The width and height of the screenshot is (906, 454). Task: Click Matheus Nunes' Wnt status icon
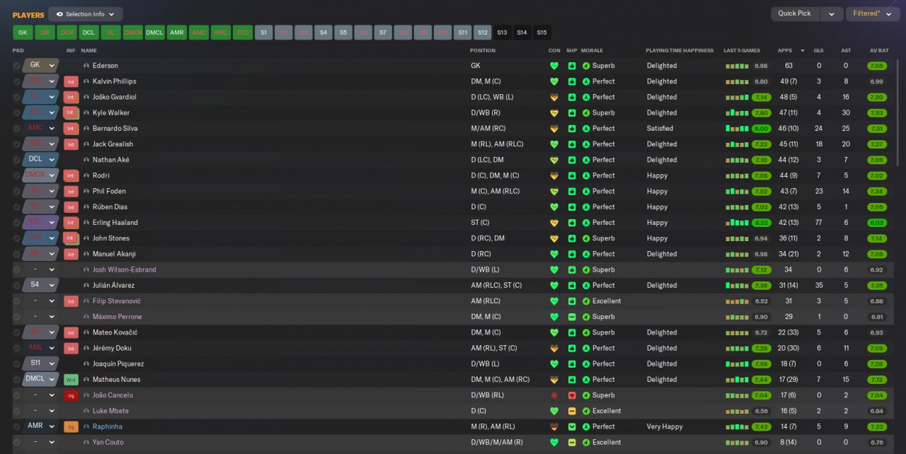(71, 380)
